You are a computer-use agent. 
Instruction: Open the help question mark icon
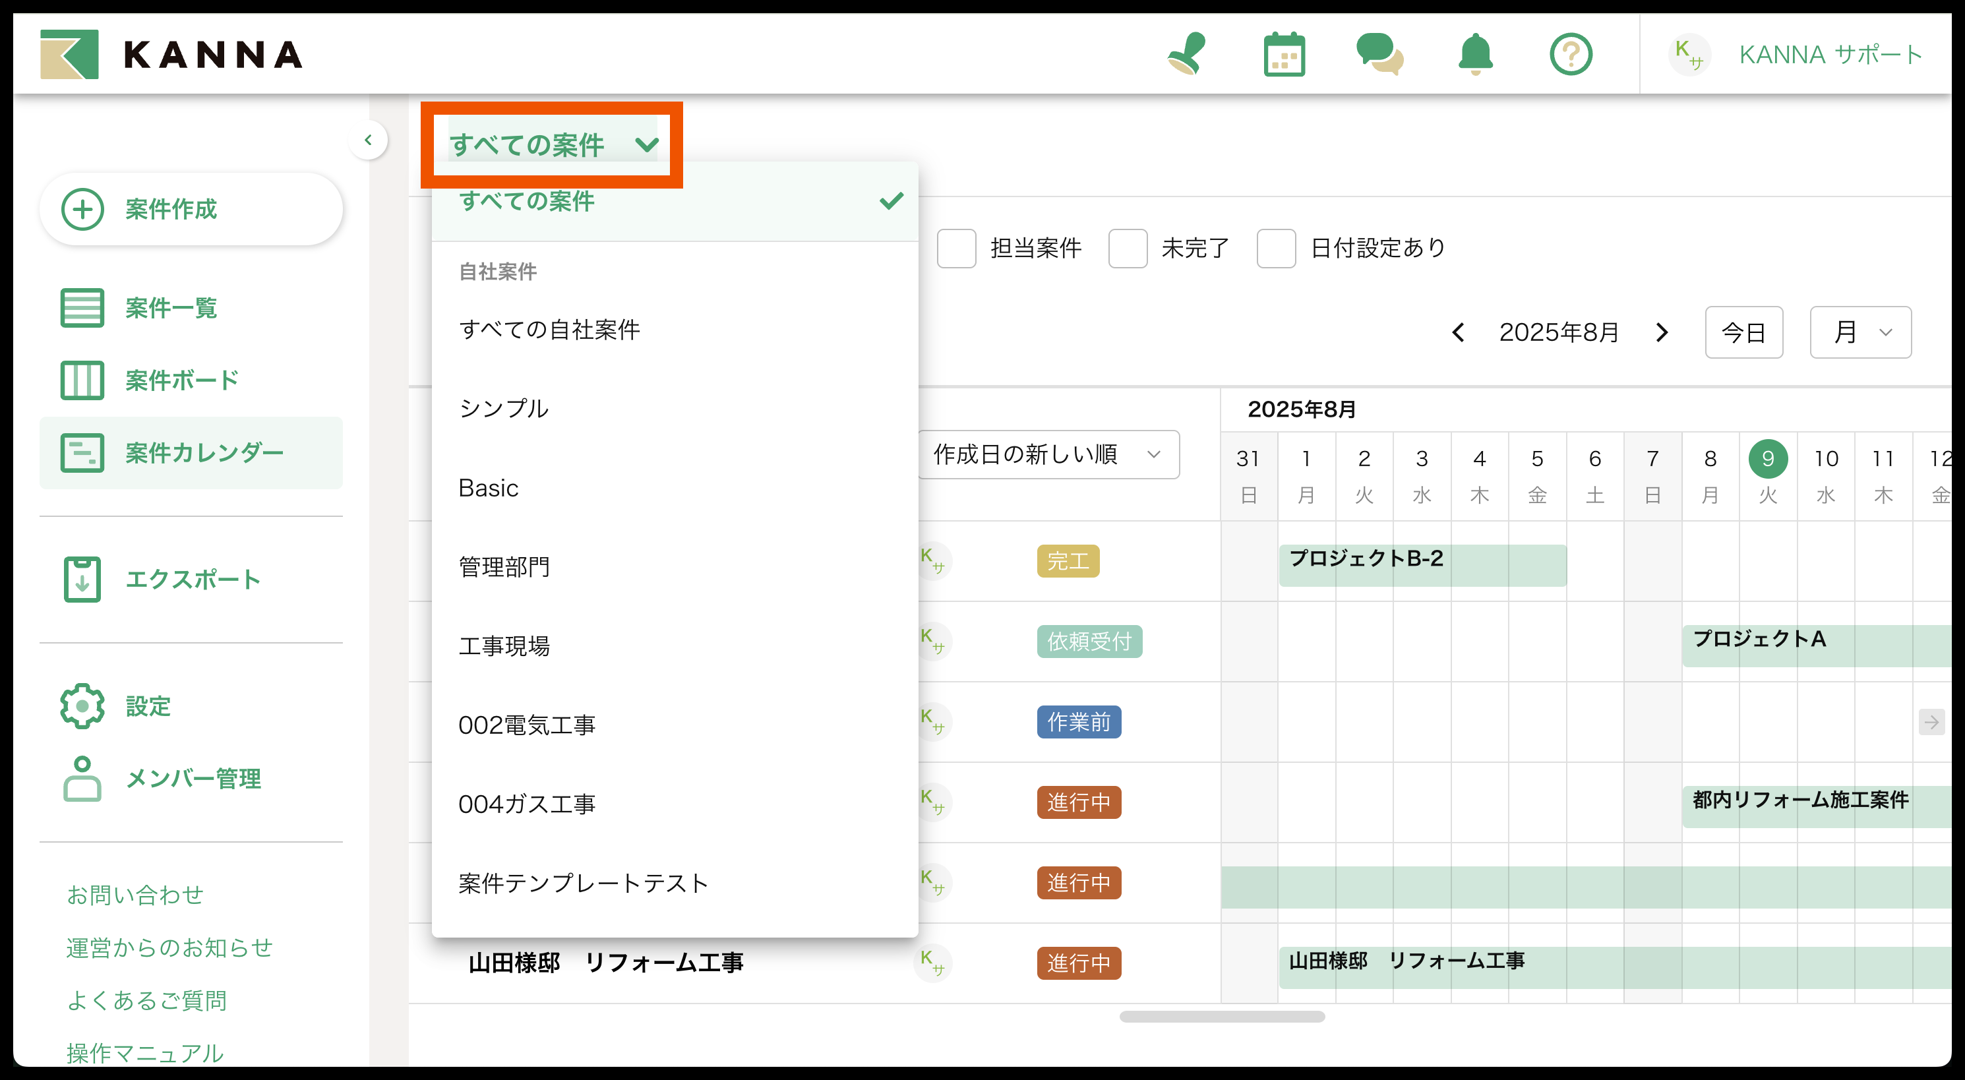click(1571, 54)
